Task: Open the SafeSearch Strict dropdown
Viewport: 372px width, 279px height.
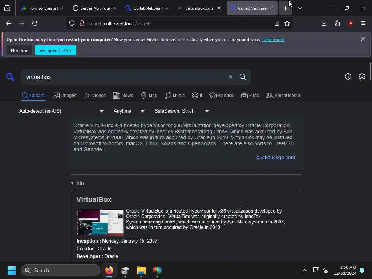Action: point(182,111)
